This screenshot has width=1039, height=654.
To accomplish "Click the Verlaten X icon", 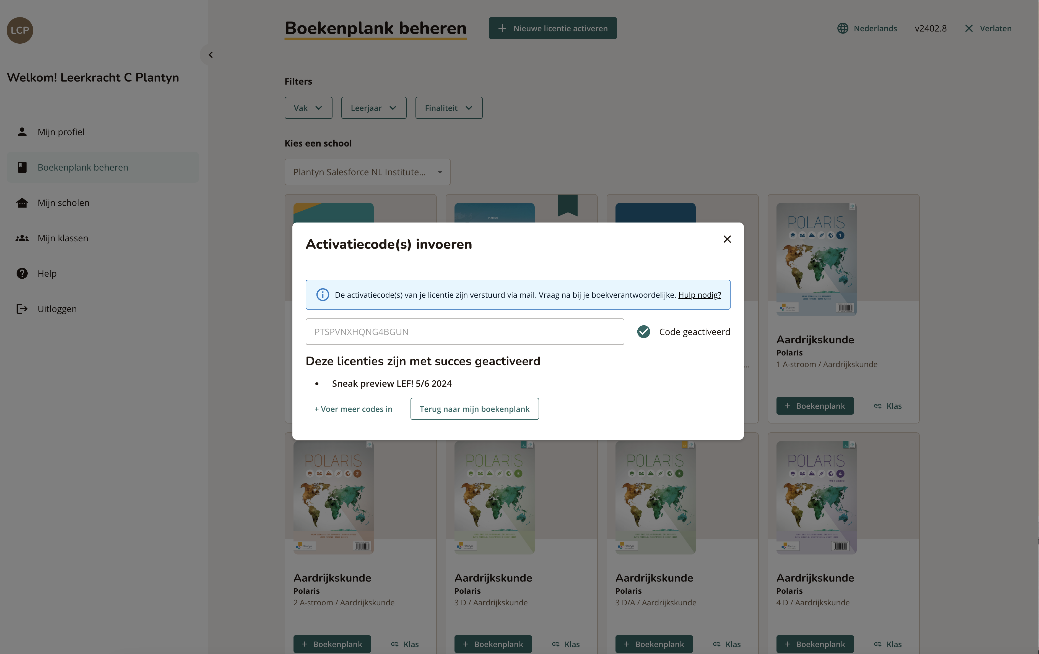I will (969, 28).
